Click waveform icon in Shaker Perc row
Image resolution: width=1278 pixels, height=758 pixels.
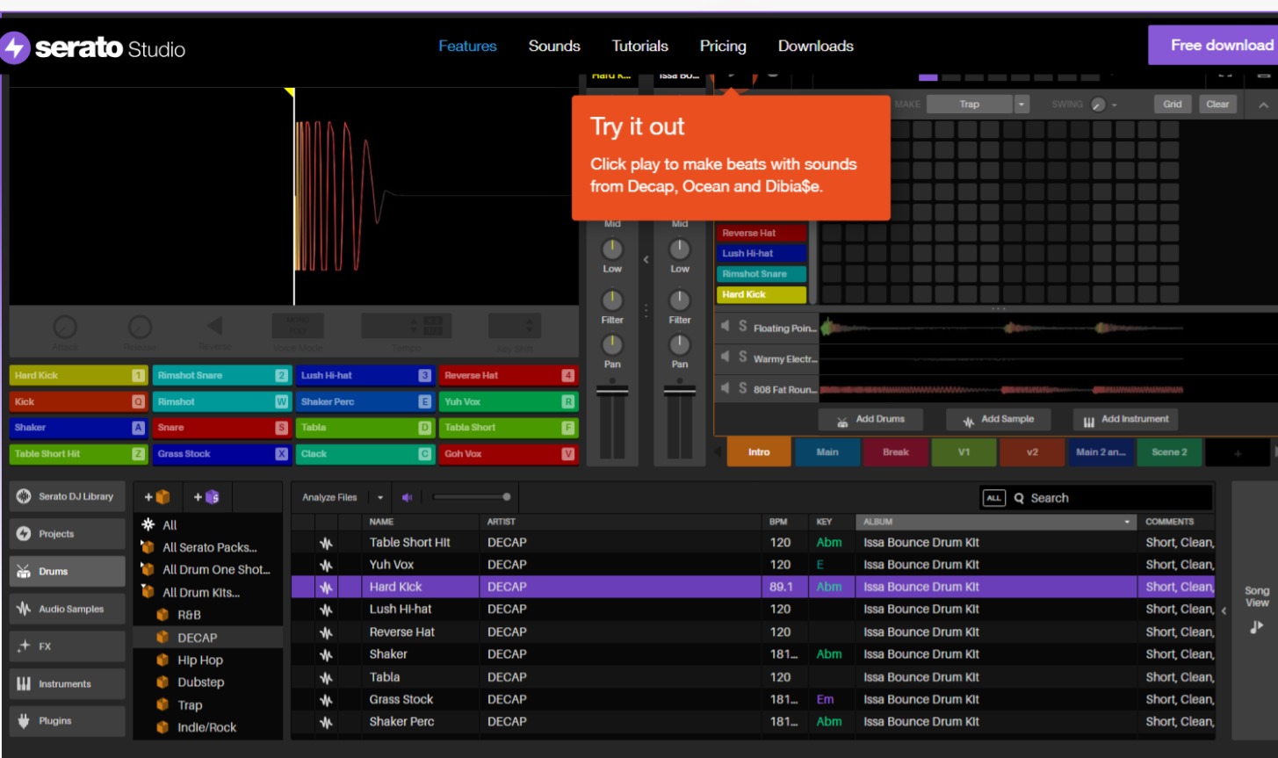326,722
